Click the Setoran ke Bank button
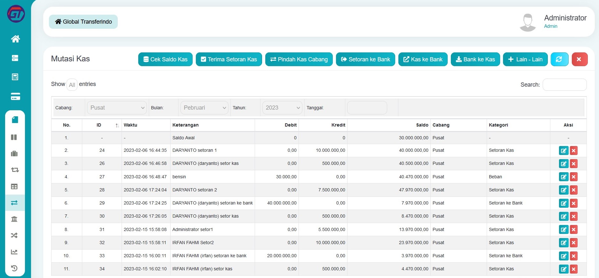Screen dimensions: 599x278 (x=365, y=59)
